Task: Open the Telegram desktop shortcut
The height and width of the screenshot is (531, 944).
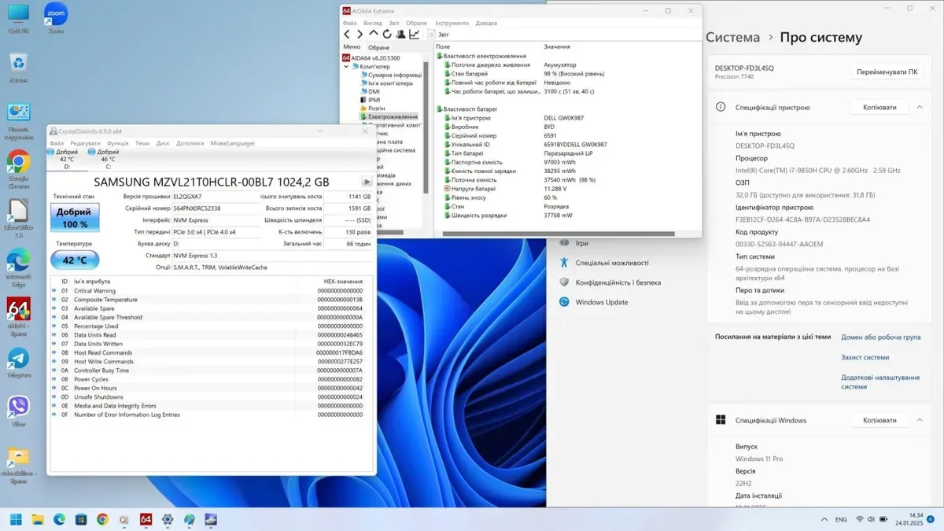Action: tap(18, 359)
